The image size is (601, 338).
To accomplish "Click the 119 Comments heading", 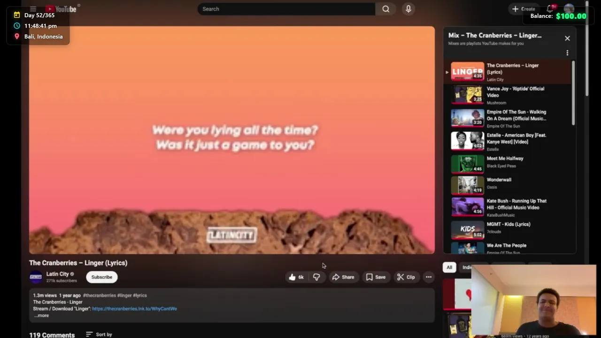I will [x=52, y=335].
